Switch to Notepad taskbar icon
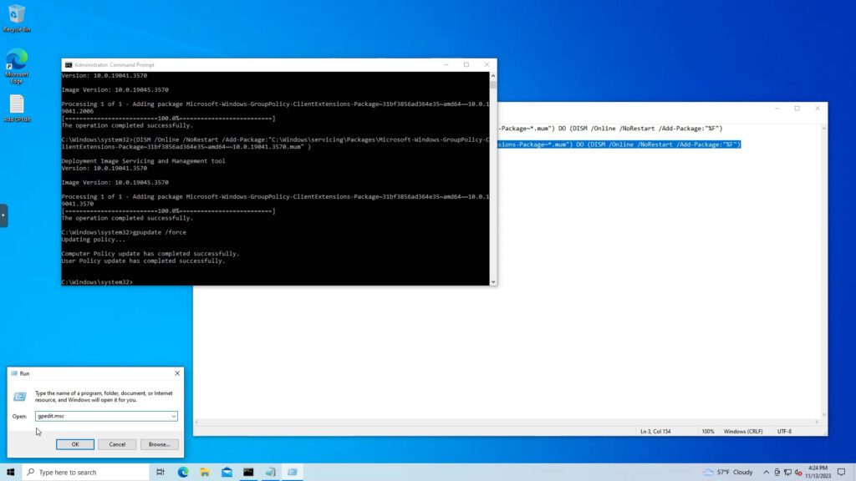 pos(270,472)
